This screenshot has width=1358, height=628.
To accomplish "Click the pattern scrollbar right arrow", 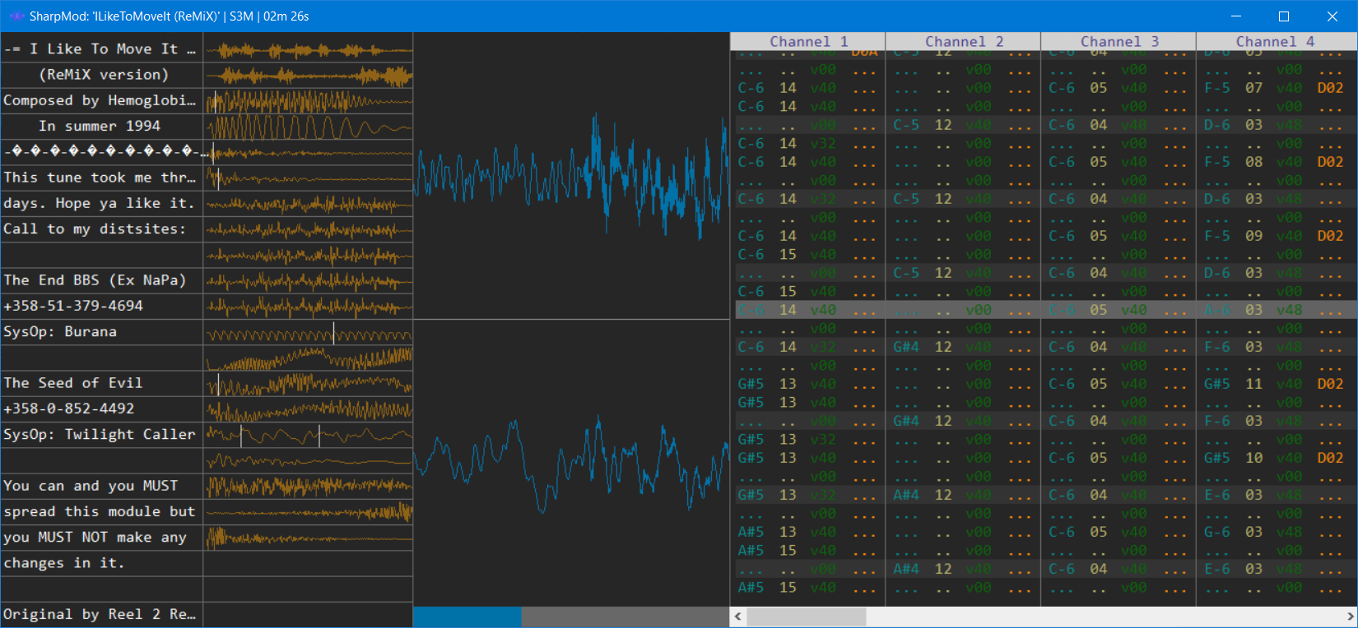I will (x=1350, y=616).
